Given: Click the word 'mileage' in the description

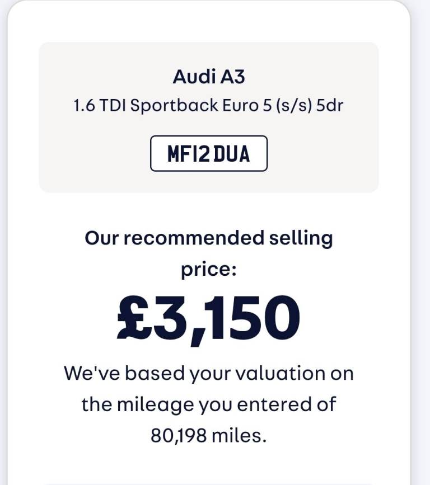Looking at the screenshot, I should pyautogui.click(x=156, y=406).
